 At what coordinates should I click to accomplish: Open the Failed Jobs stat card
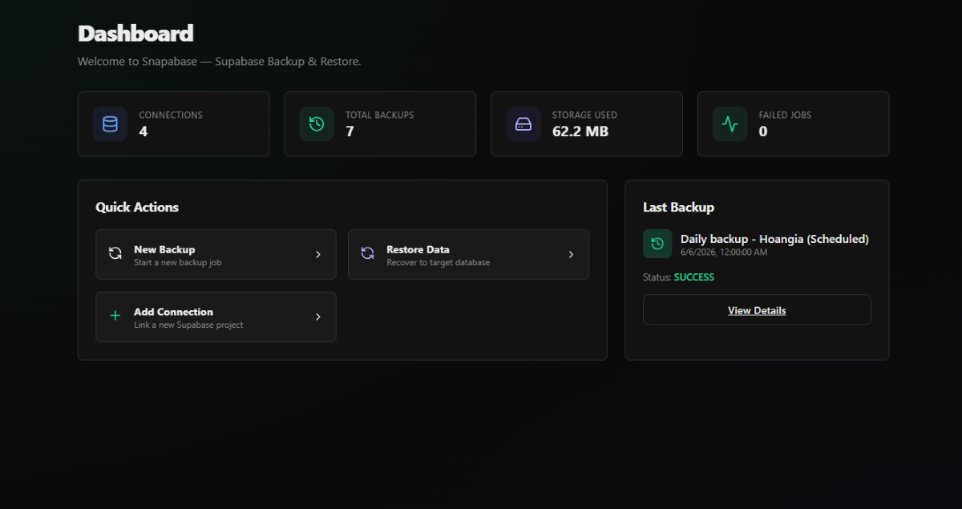794,124
